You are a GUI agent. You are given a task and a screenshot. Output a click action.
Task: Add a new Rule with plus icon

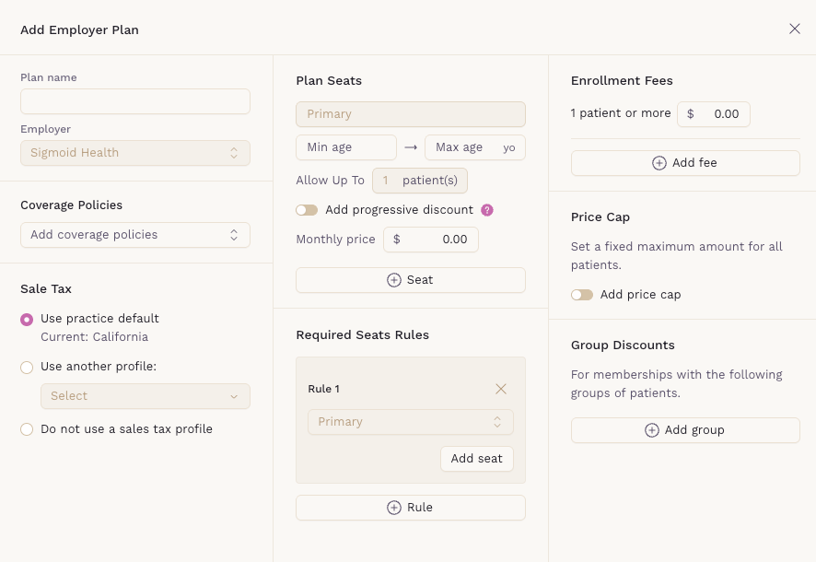[x=411, y=508]
